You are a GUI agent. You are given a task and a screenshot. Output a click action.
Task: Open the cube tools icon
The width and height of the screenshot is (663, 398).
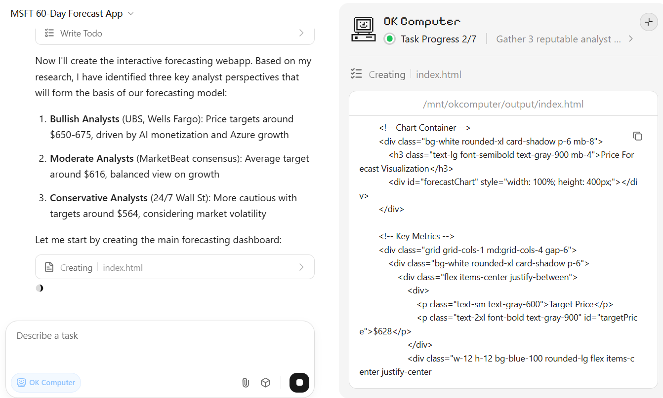[266, 383]
